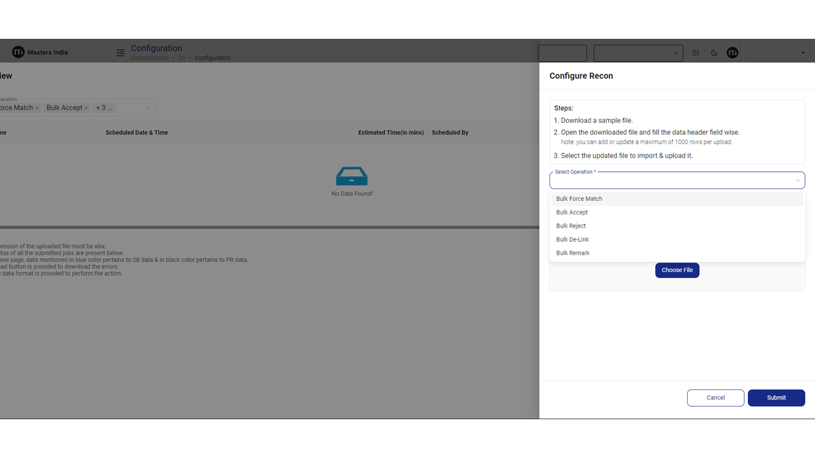Click the Masters India logo icon

tap(18, 52)
